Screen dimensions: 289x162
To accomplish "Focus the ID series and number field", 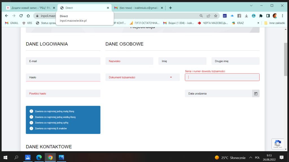I will click(222, 77).
